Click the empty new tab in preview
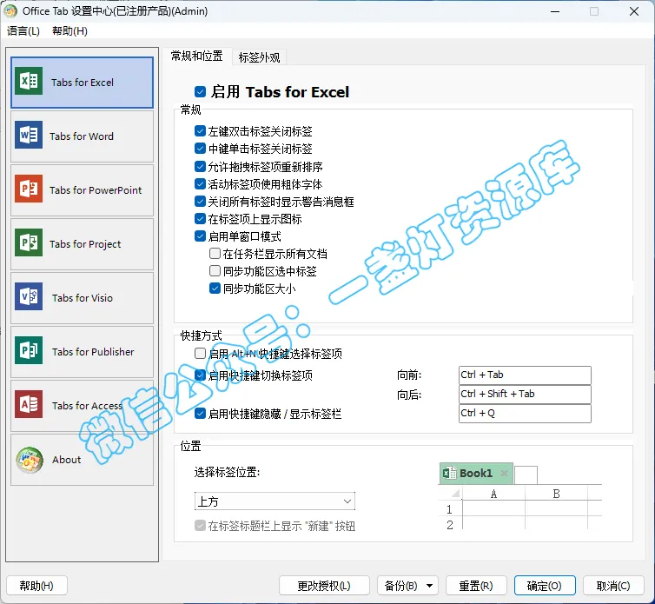The image size is (655, 604). [526, 475]
